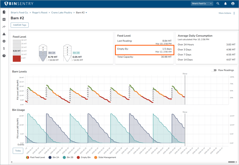Open notifications bell icon
The width and height of the screenshot is (239, 165).
click(225, 3)
